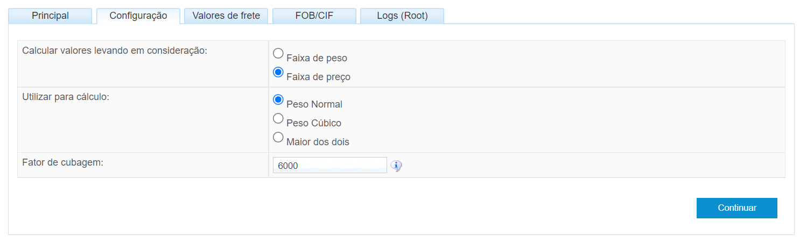Click the 'Peso Normal' label text
This screenshot has width=807, height=242.
click(x=314, y=104)
